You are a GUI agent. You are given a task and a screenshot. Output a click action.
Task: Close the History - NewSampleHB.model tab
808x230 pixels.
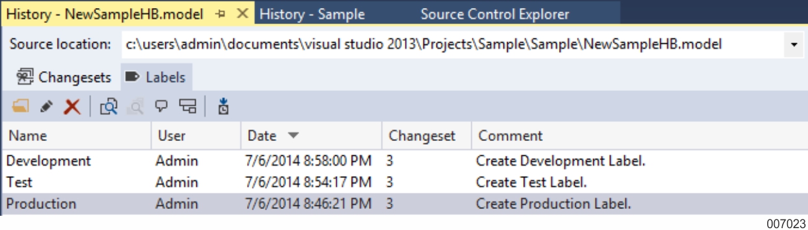click(243, 14)
